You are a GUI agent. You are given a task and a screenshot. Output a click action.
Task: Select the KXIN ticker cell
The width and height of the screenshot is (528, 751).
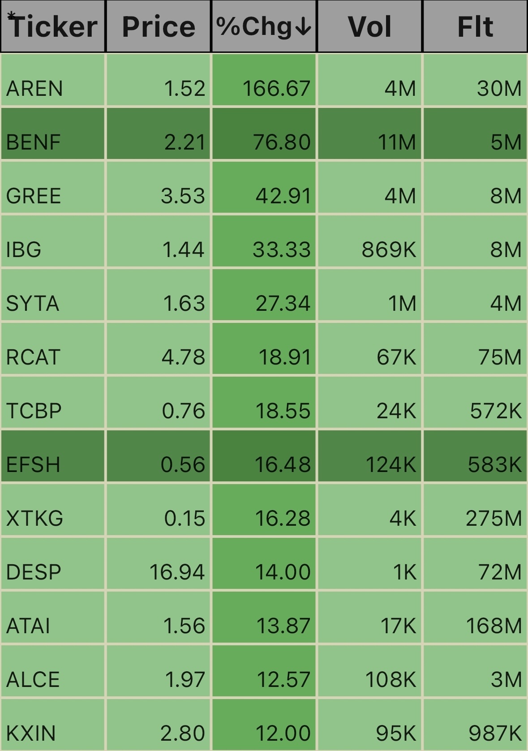point(53,725)
